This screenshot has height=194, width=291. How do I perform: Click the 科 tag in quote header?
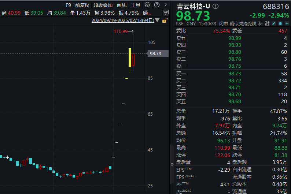point(260,23)
